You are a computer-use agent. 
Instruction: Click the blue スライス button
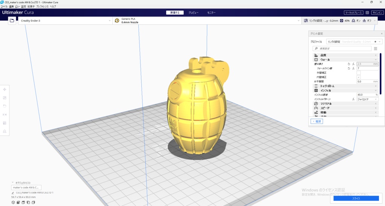click(356, 199)
